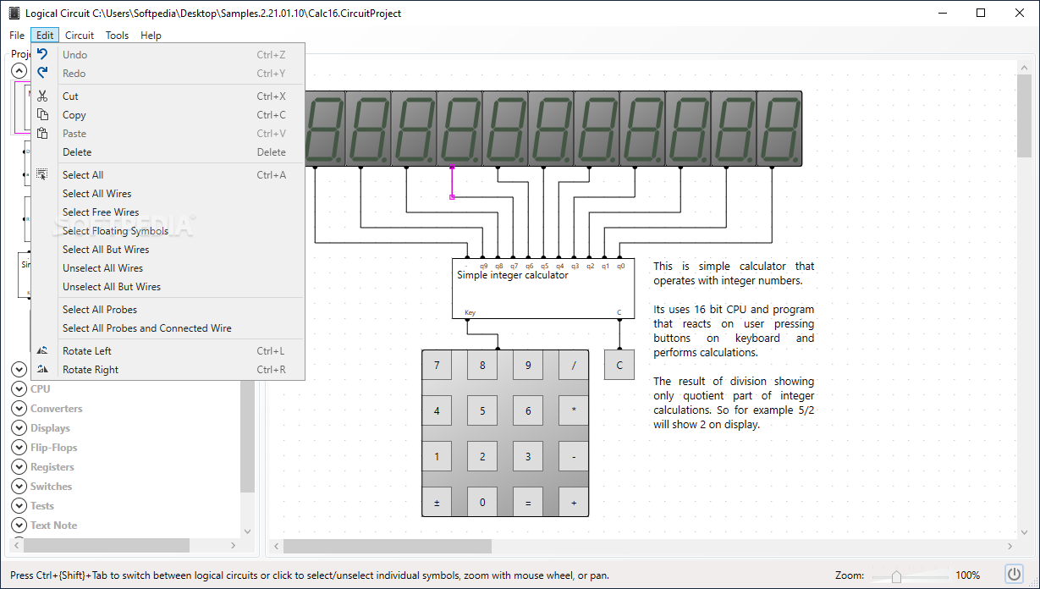1040x589 pixels.
Task: Open the Tools menu
Action: tap(118, 36)
